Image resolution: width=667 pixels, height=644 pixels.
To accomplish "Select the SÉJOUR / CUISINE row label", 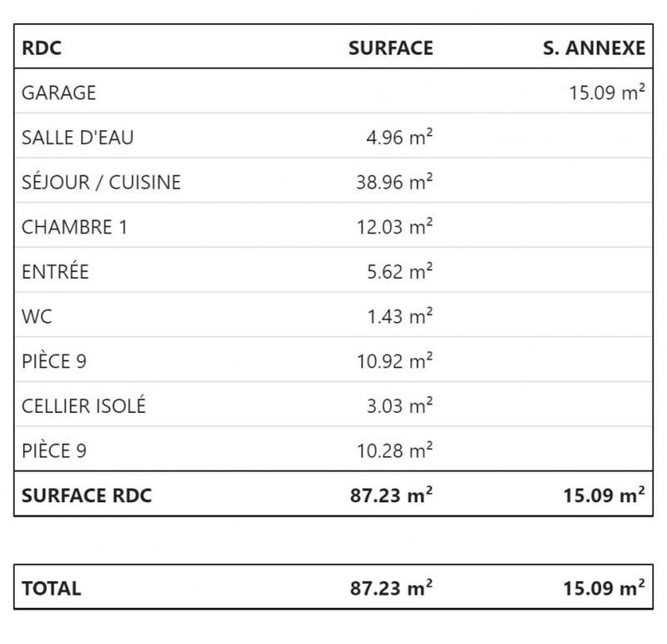I will click(101, 182).
